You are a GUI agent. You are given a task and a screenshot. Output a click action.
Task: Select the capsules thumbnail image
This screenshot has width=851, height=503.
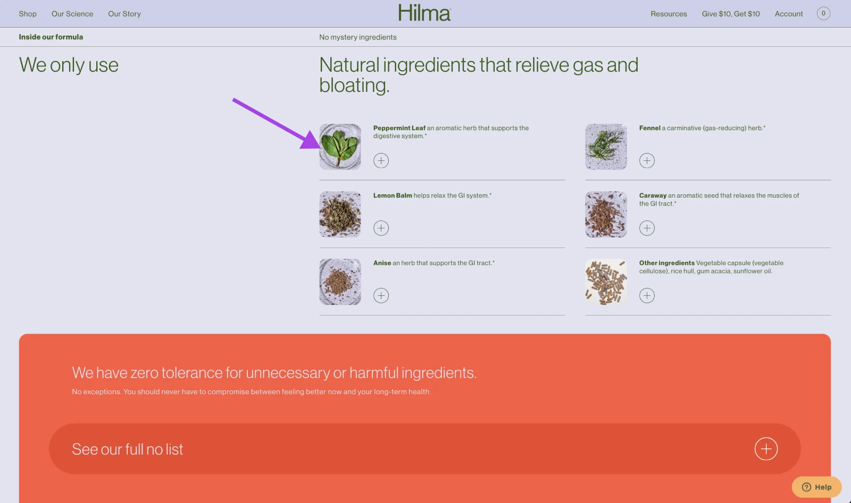coord(606,282)
